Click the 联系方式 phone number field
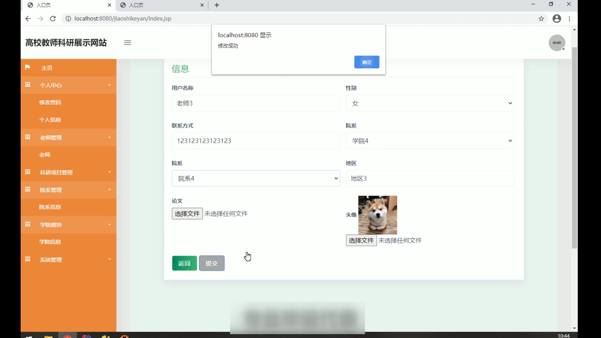601x338 pixels. tap(255, 141)
